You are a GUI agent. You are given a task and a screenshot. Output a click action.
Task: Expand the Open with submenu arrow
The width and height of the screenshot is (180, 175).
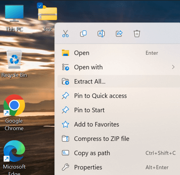click(x=173, y=67)
